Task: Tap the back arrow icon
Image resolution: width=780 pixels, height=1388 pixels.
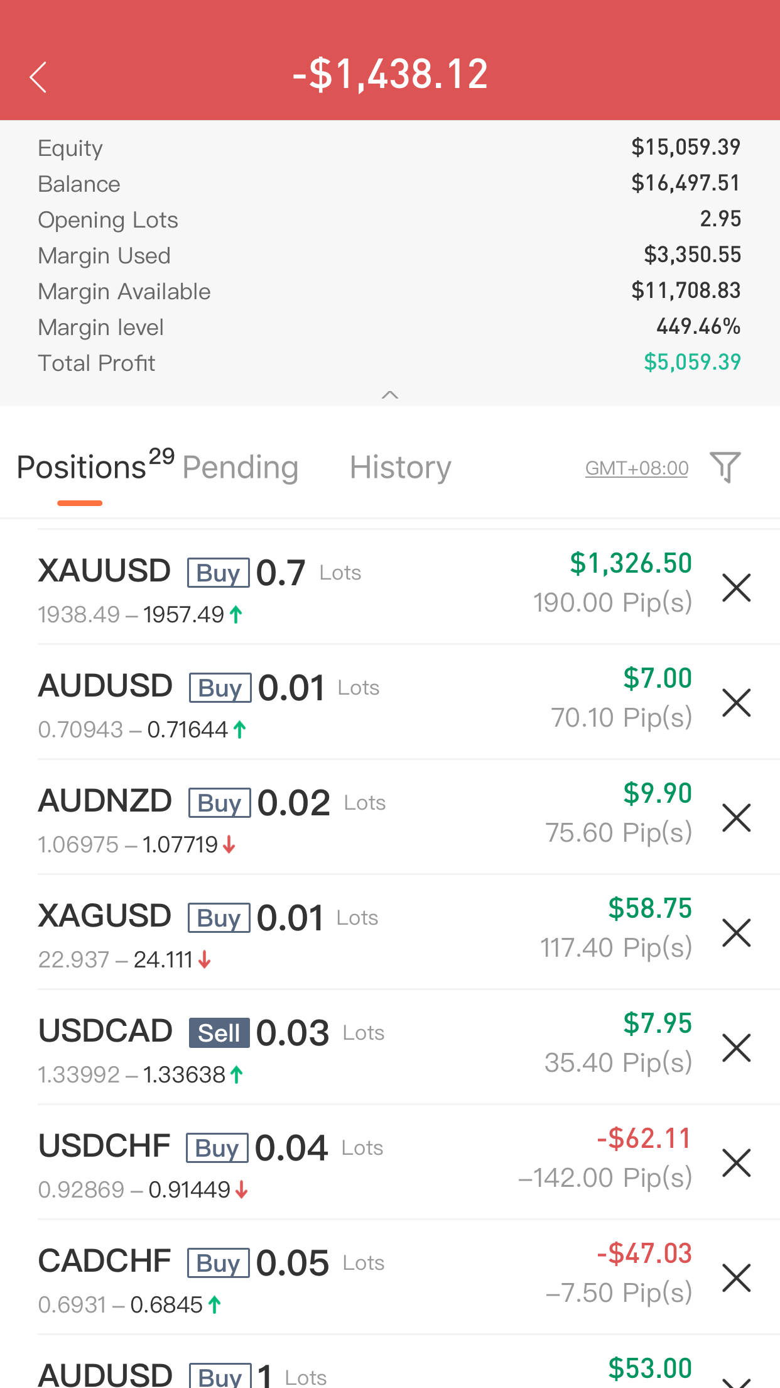Action: coord(38,77)
